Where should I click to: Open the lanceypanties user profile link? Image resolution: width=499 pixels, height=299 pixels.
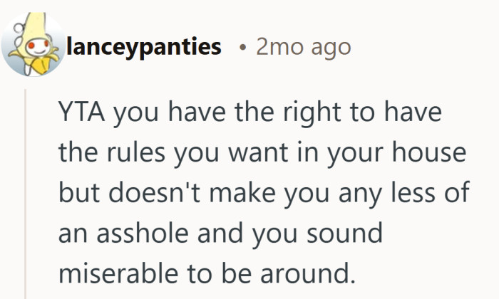coord(143,48)
